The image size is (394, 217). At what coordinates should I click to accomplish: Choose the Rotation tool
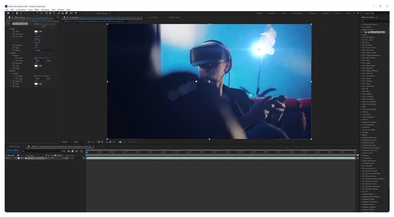coord(38,13)
